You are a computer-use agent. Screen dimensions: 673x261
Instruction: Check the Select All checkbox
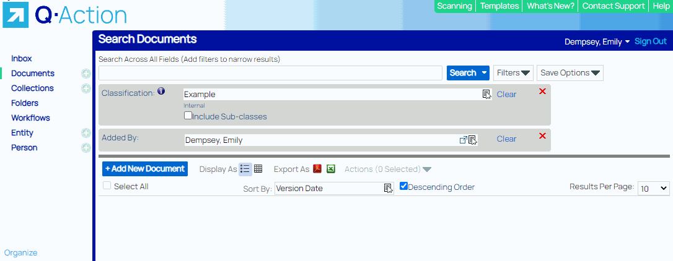coord(107,186)
